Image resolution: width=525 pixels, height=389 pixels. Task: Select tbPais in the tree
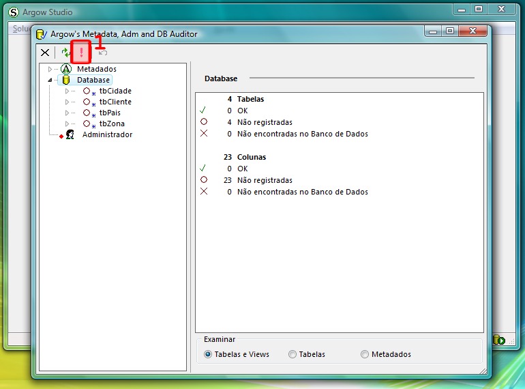tap(110, 113)
